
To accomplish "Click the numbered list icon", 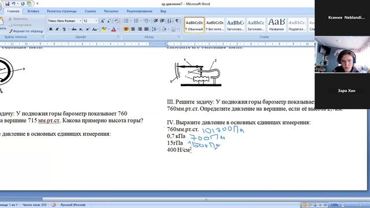I will coord(136,21).
